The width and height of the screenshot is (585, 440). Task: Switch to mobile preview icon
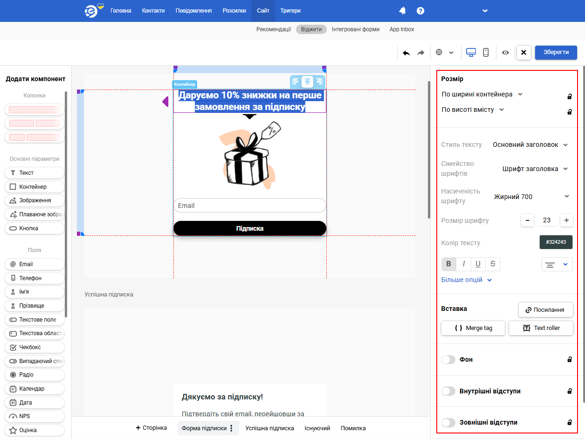point(486,53)
